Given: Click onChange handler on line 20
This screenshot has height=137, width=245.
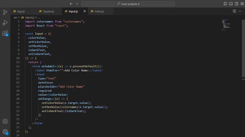Looking at the screenshot, I should 53,99.
